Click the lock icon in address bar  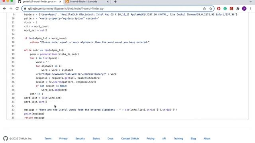25,9
